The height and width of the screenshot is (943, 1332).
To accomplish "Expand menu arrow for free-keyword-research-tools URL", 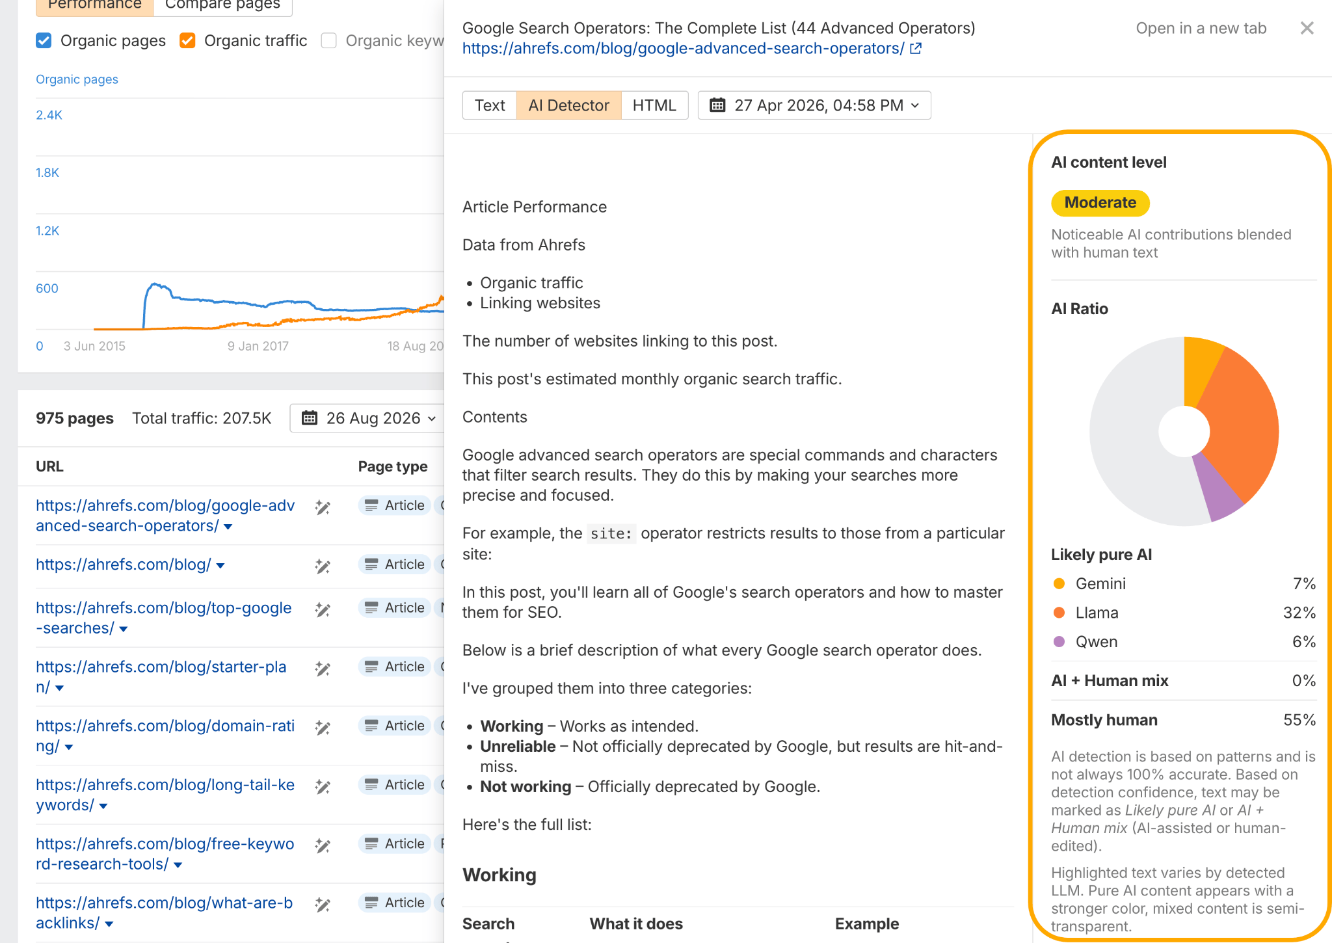I will (x=178, y=865).
